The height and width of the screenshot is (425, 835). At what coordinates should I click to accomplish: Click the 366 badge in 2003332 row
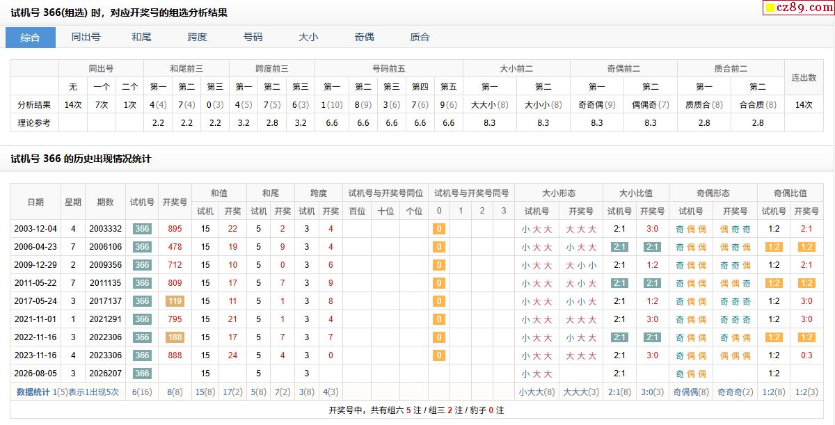(142, 229)
